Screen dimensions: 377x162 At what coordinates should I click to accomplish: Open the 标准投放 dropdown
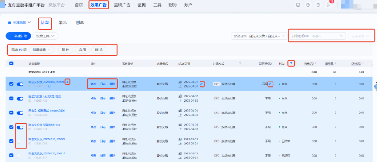click(x=19, y=22)
